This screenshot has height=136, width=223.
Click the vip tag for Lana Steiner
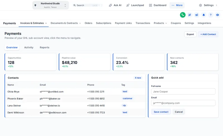(124, 105)
